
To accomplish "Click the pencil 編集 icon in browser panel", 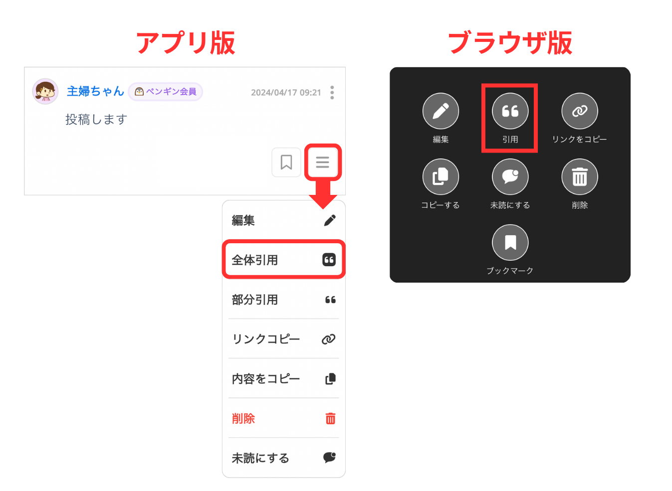I will pyautogui.click(x=441, y=111).
